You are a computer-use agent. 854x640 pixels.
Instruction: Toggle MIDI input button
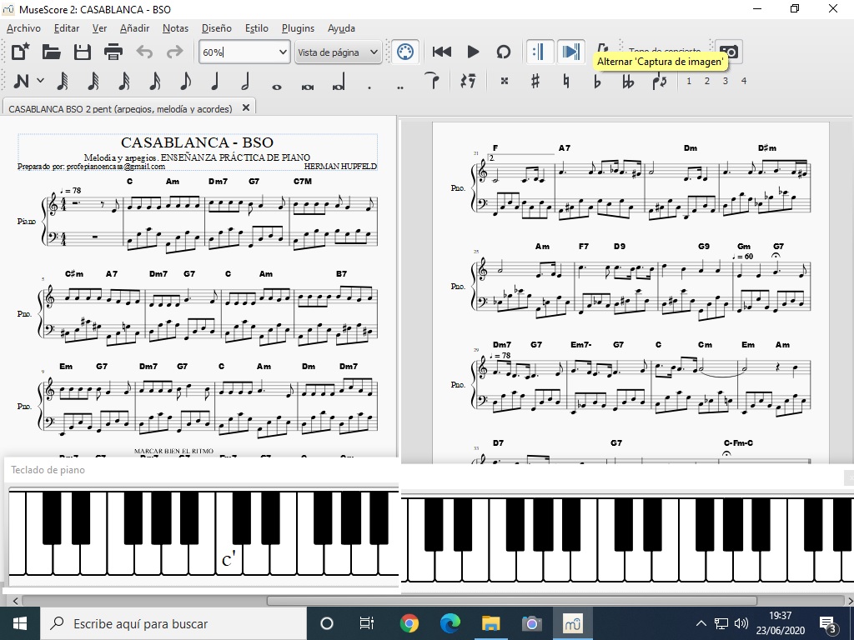[x=405, y=52]
